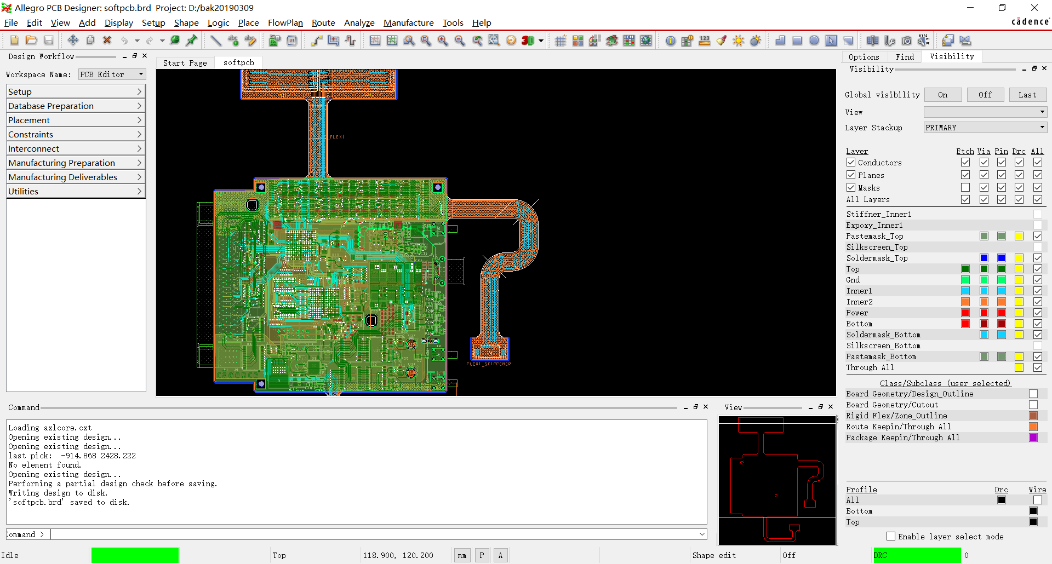Image resolution: width=1052 pixels, height=564 pixels.
Task: Select the Add Circle shape icon
Action: coord(814,40)
